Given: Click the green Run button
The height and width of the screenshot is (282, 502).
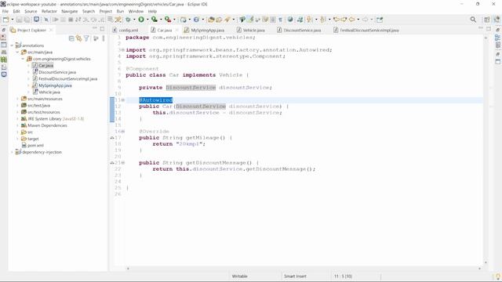Looking at the screenshot, I should pos(141,20).
